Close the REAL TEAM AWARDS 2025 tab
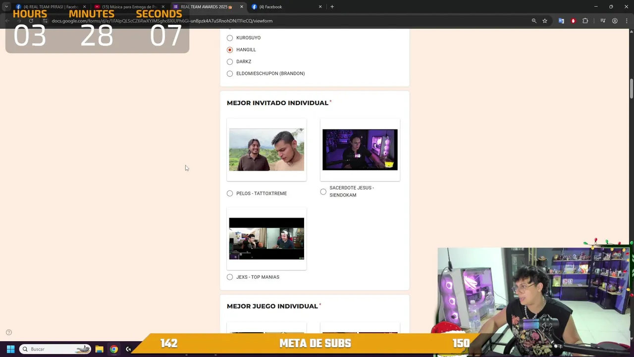The image size is (634, 357). tap(241, 7)
